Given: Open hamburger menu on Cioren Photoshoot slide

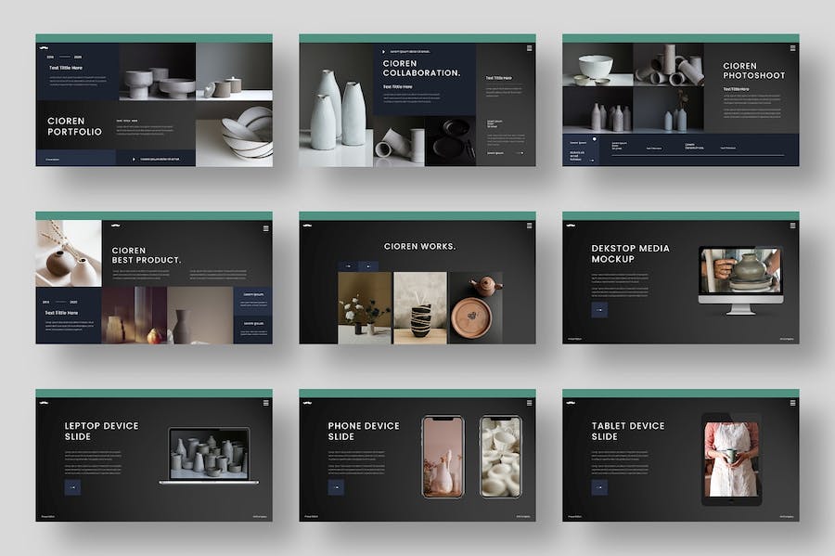Looking at the screenshot, I should click(792, 47).
